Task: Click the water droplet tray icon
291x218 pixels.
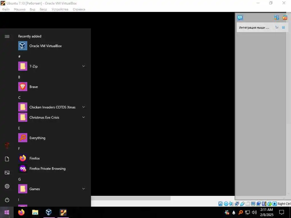Action: coord(234,212)
